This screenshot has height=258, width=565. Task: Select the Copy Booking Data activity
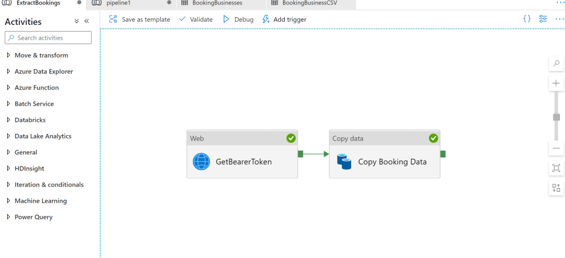(x=384, y=154)
